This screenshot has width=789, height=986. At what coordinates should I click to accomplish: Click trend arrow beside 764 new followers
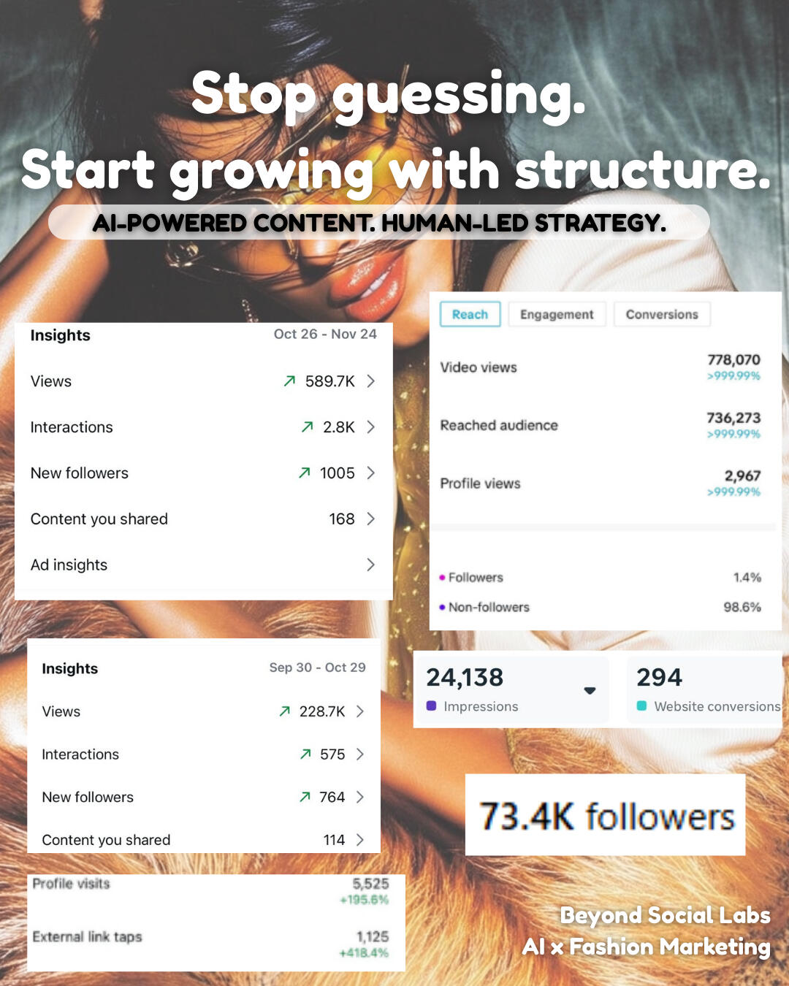[305, 797]
